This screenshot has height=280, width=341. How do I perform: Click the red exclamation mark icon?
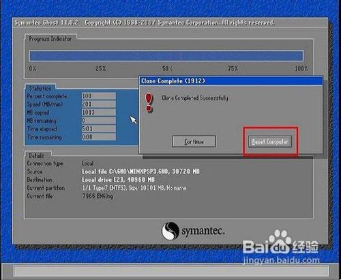coord(149,103)
